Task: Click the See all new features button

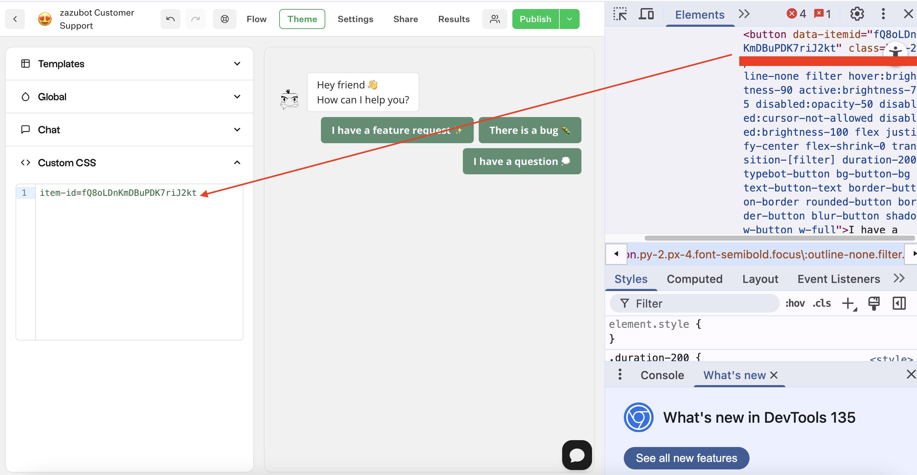Action: coord(686,458)
